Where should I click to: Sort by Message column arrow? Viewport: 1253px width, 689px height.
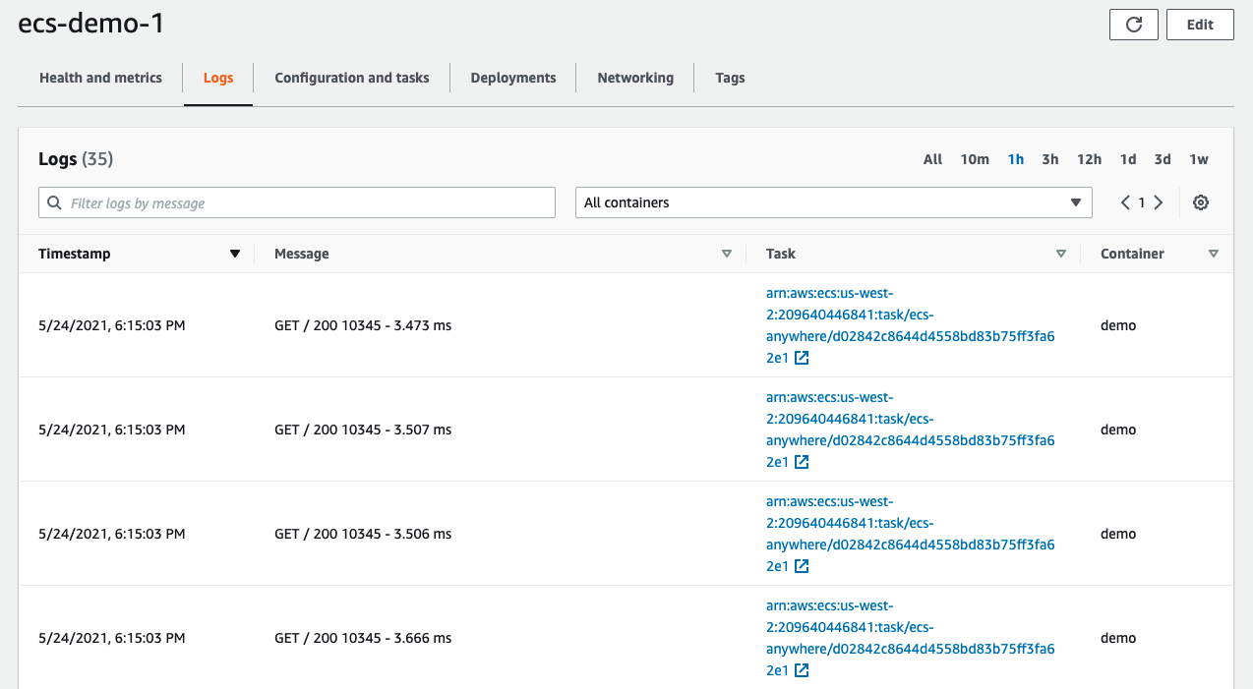pos(727,254)
